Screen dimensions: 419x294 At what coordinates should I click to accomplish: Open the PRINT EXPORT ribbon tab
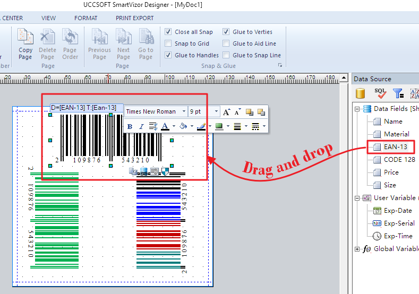pyautogui.click(x=135, y=18)
